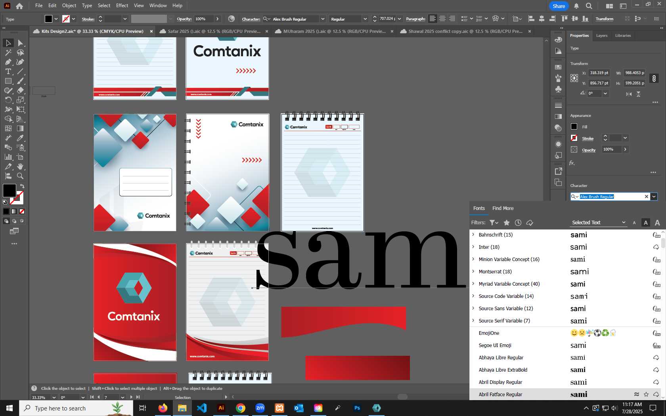Open the Selected Text sample dropdown
The width and height of the screenshot is (666, 416).
[x=599, y=223]
